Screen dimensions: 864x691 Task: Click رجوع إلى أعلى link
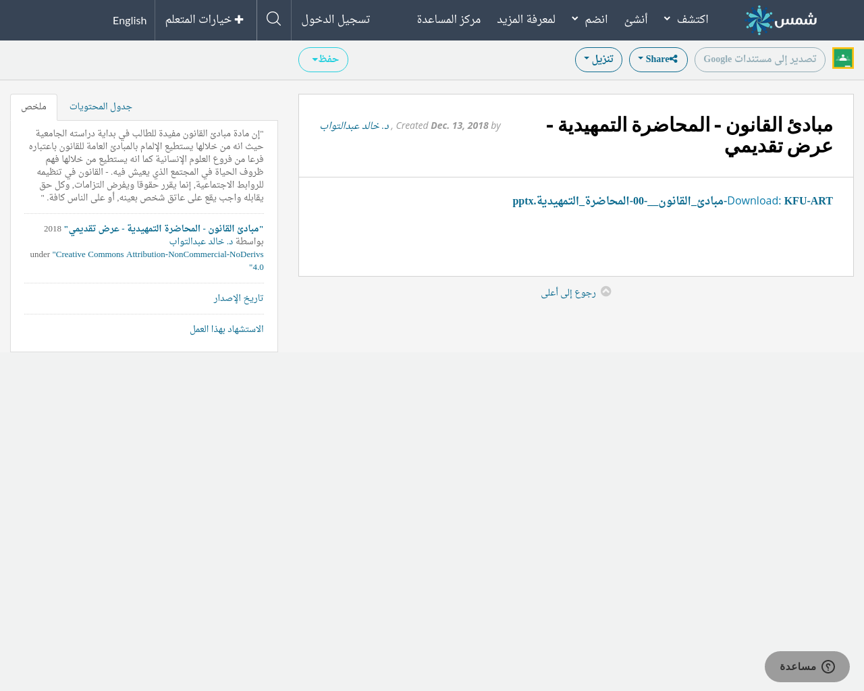point(568,292)
